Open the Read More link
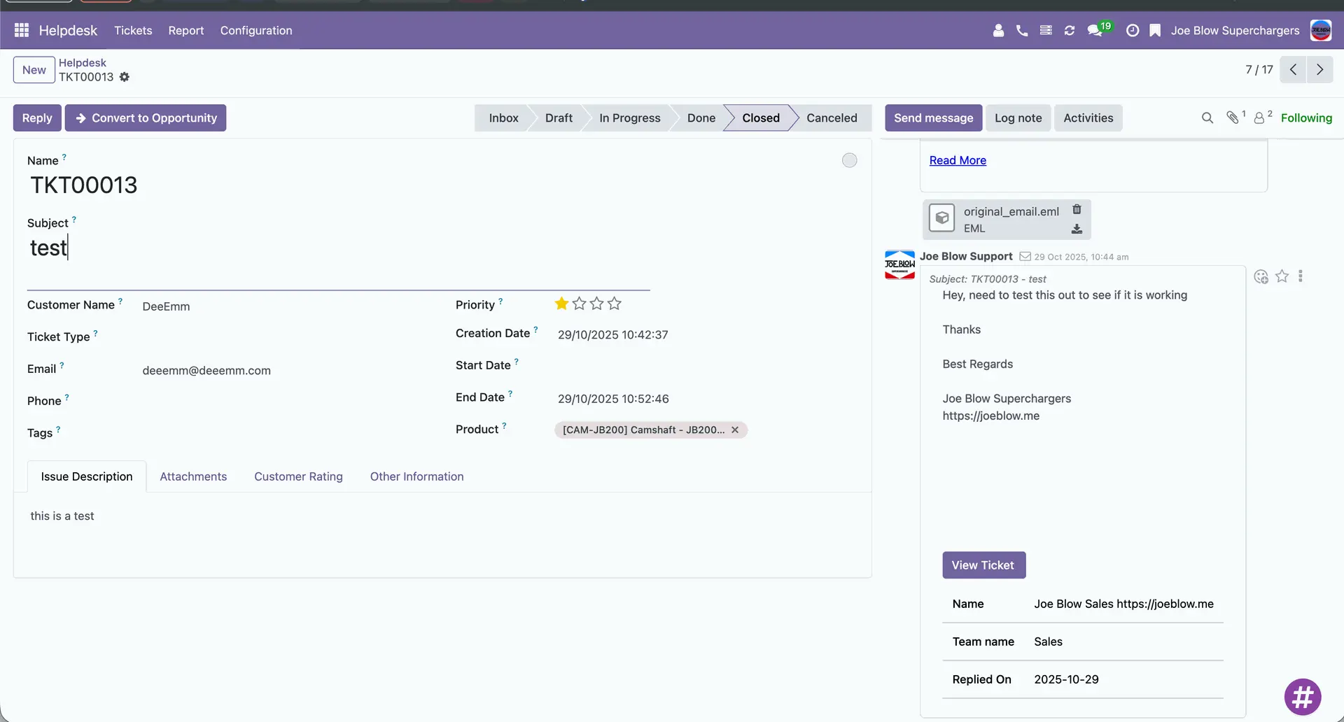Screen dimensions: 1344x722 click(x=958, y=160)
